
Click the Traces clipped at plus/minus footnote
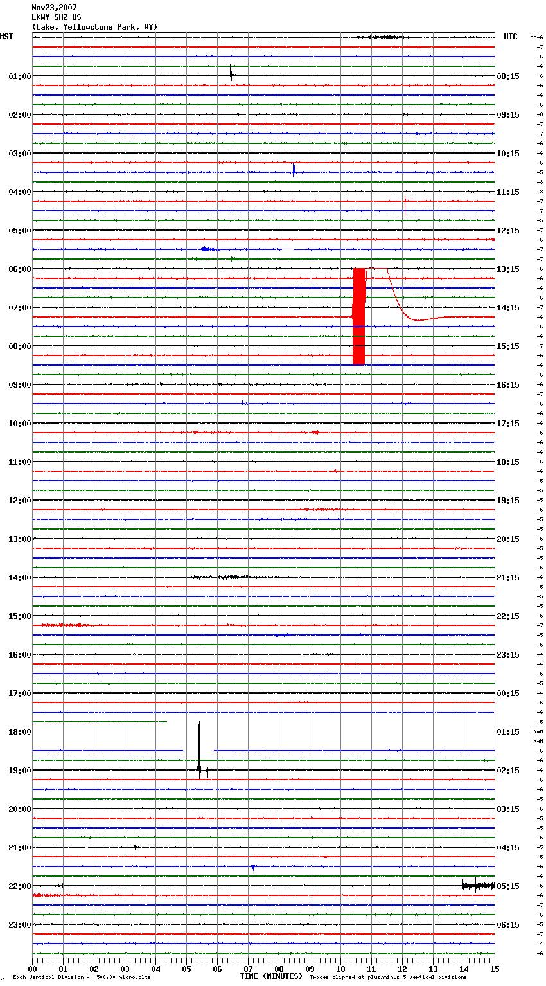388,977
